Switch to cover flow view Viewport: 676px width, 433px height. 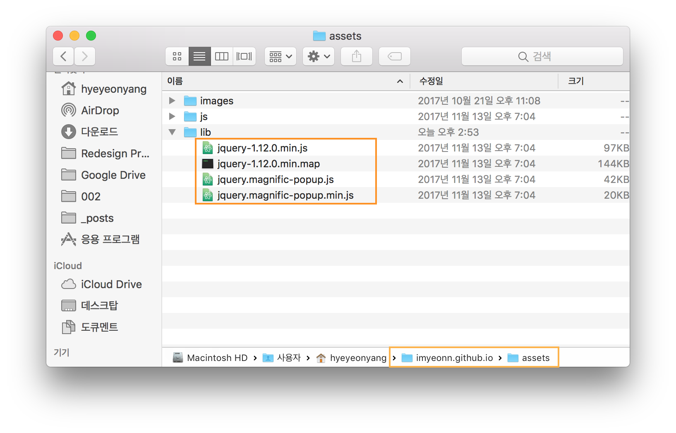[244, 56]
